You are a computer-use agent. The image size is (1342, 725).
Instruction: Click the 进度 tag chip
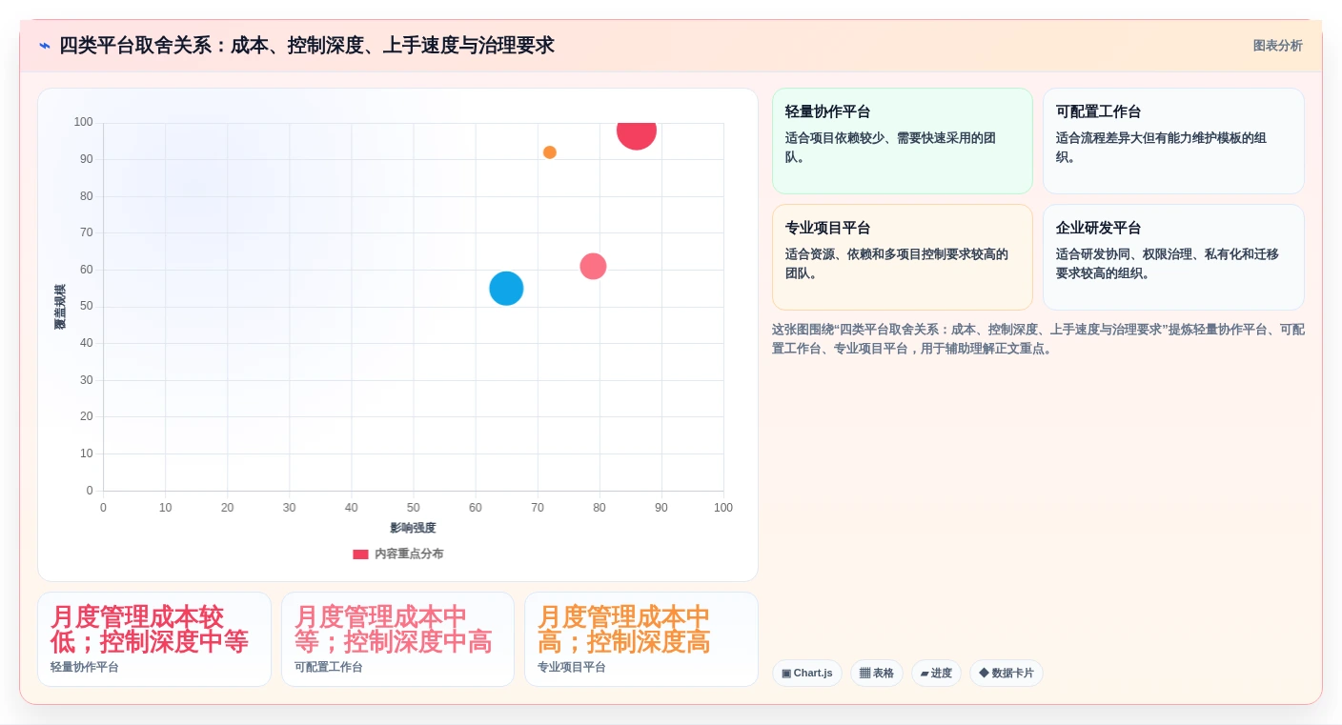click(936, 673)
